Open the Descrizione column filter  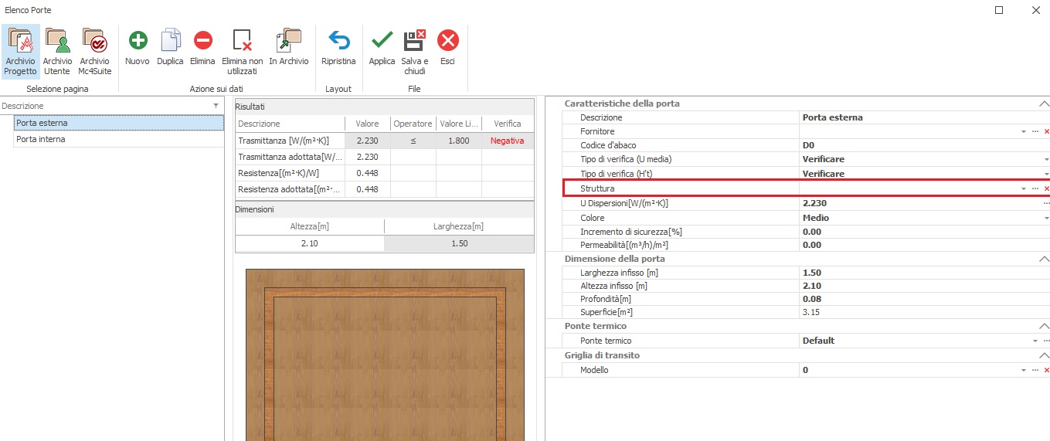(216, 106)
